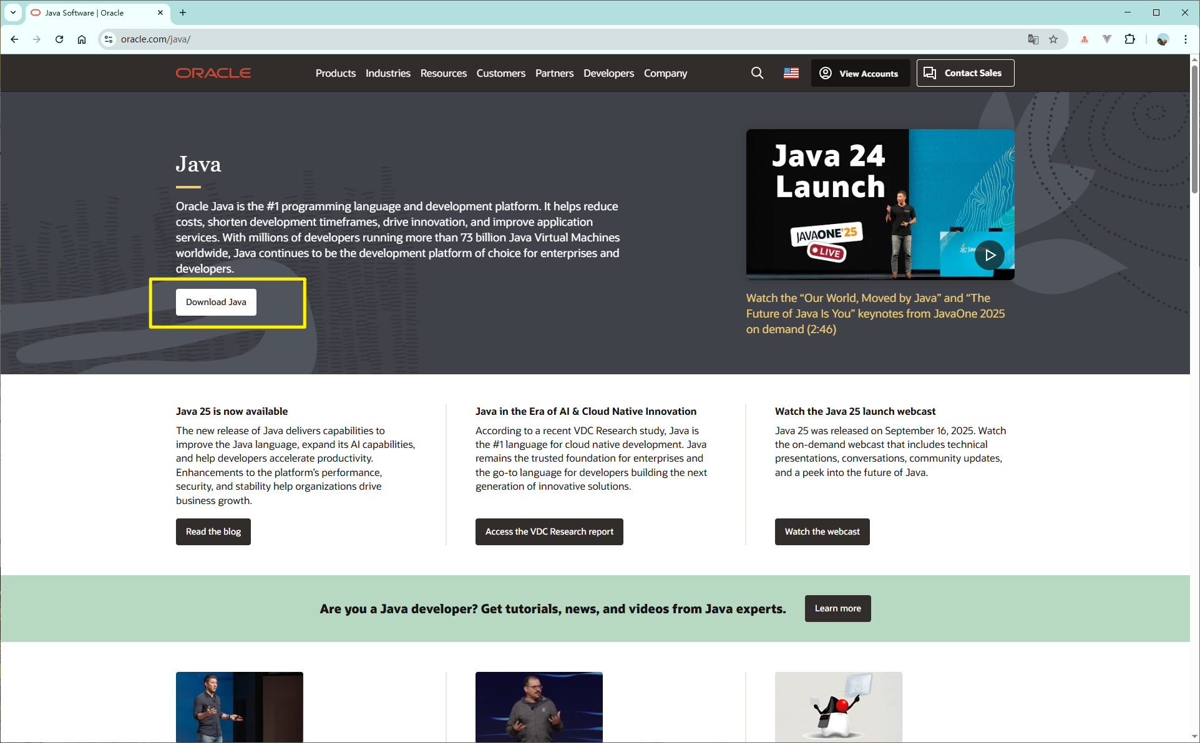Image resolution: width=1200 pixels, height=743 pixels.
Task: Click the Oracle logo
Action: [x=213, y=72]
